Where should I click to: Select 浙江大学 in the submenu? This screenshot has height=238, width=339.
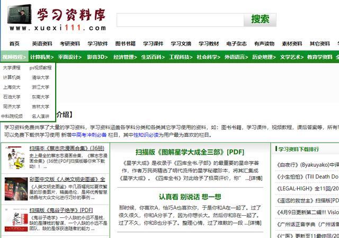[x=40, y=87]
